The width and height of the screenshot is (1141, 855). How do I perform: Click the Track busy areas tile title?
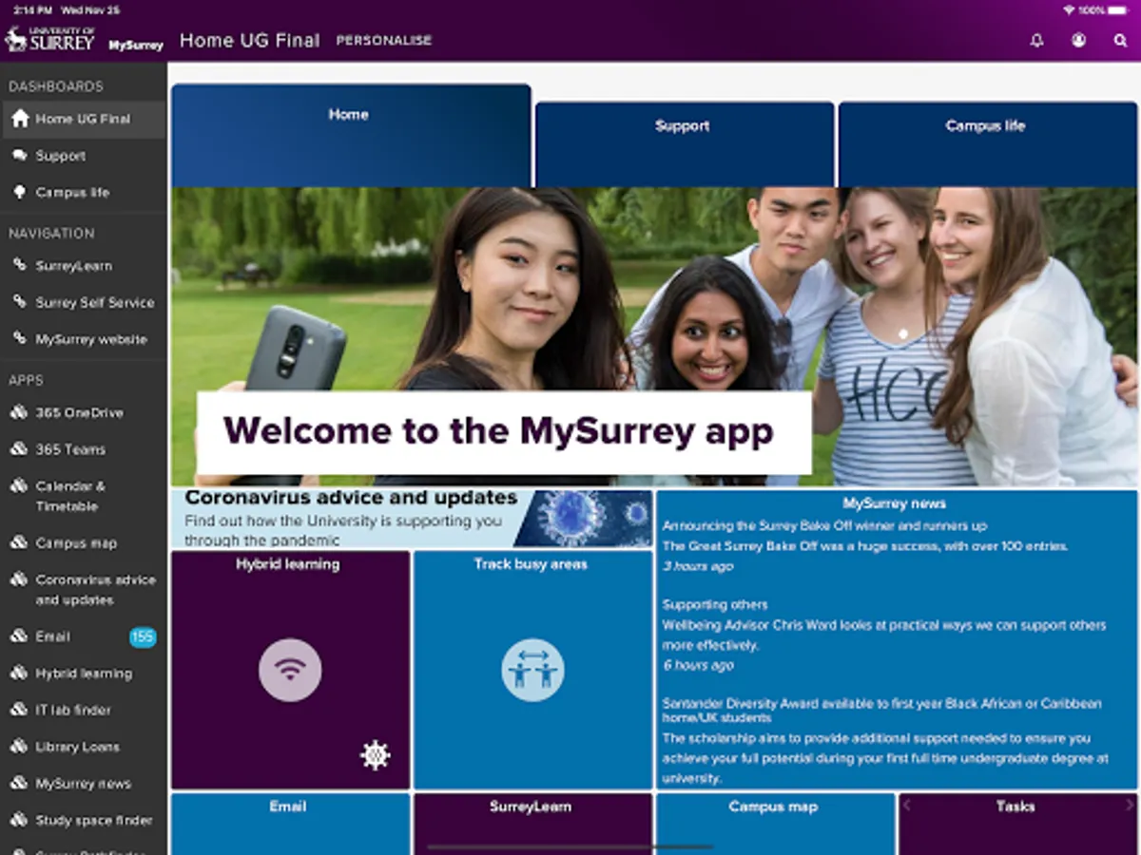coord(531,564)
